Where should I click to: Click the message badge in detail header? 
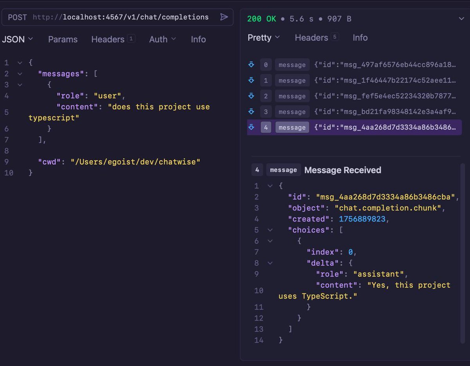pyautogui.click(x=283, y=170)
